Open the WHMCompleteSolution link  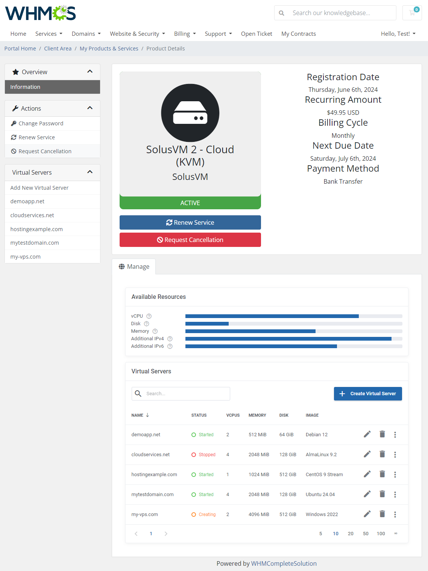284,563
